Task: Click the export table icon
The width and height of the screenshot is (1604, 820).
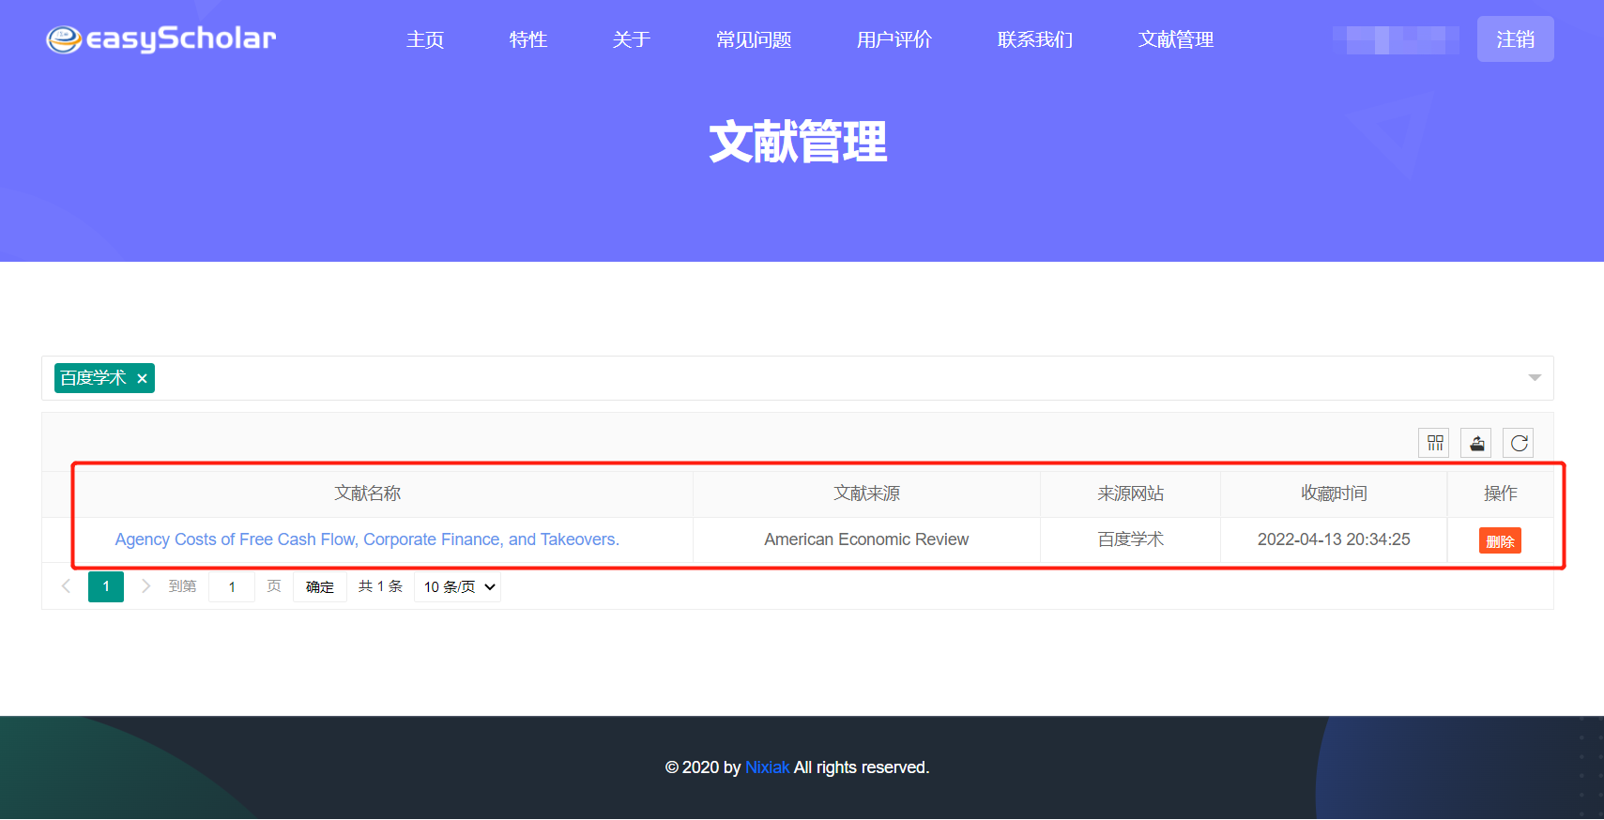Action: coord(1477,443)
